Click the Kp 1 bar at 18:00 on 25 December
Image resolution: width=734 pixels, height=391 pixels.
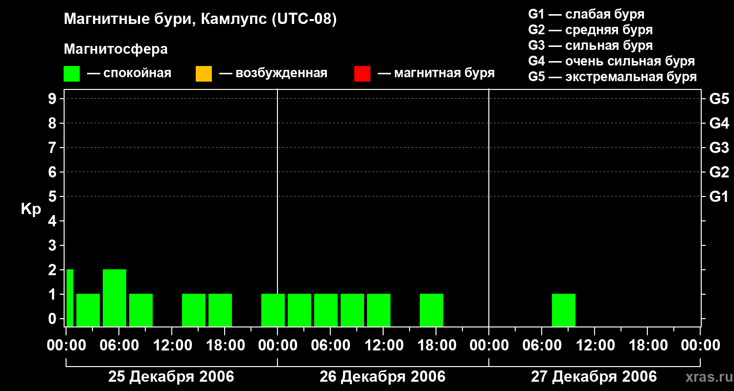[220, 310]
